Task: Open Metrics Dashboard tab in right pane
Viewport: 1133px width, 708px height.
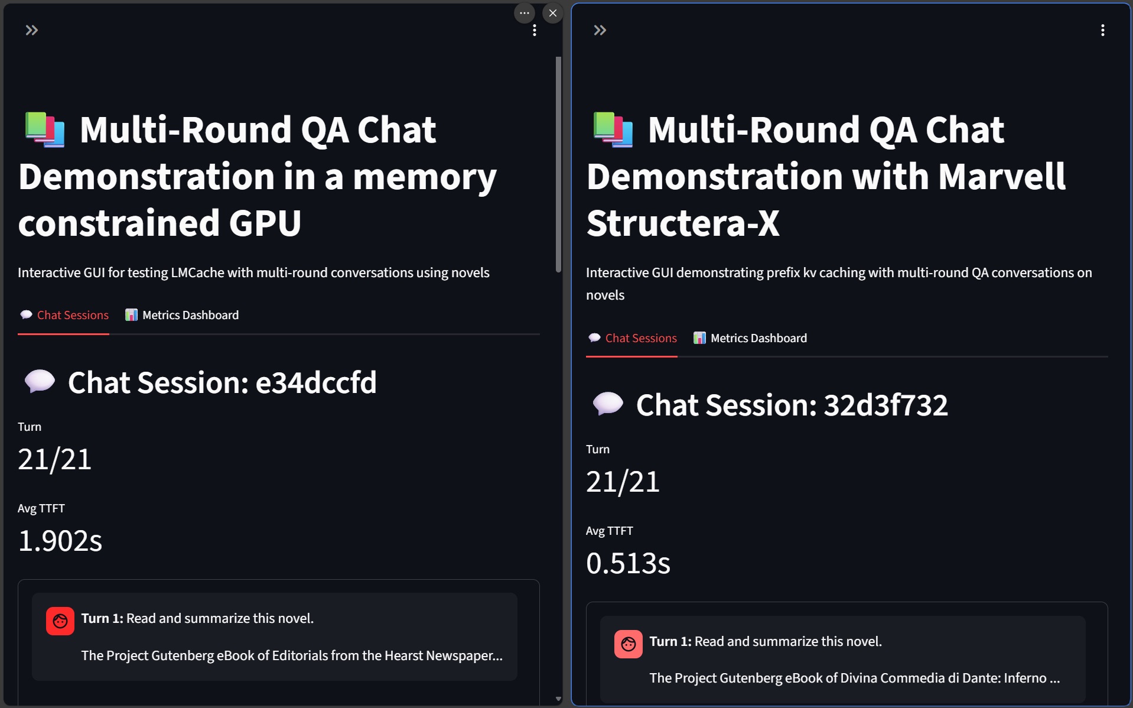Action: pyautogui.click(x=750, y=338)
